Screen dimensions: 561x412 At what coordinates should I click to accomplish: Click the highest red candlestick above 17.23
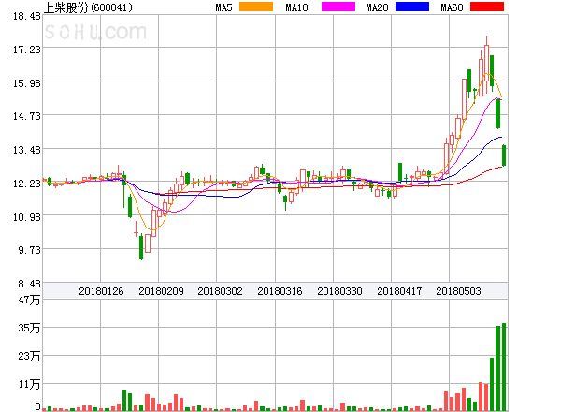[x=486, y=65]
